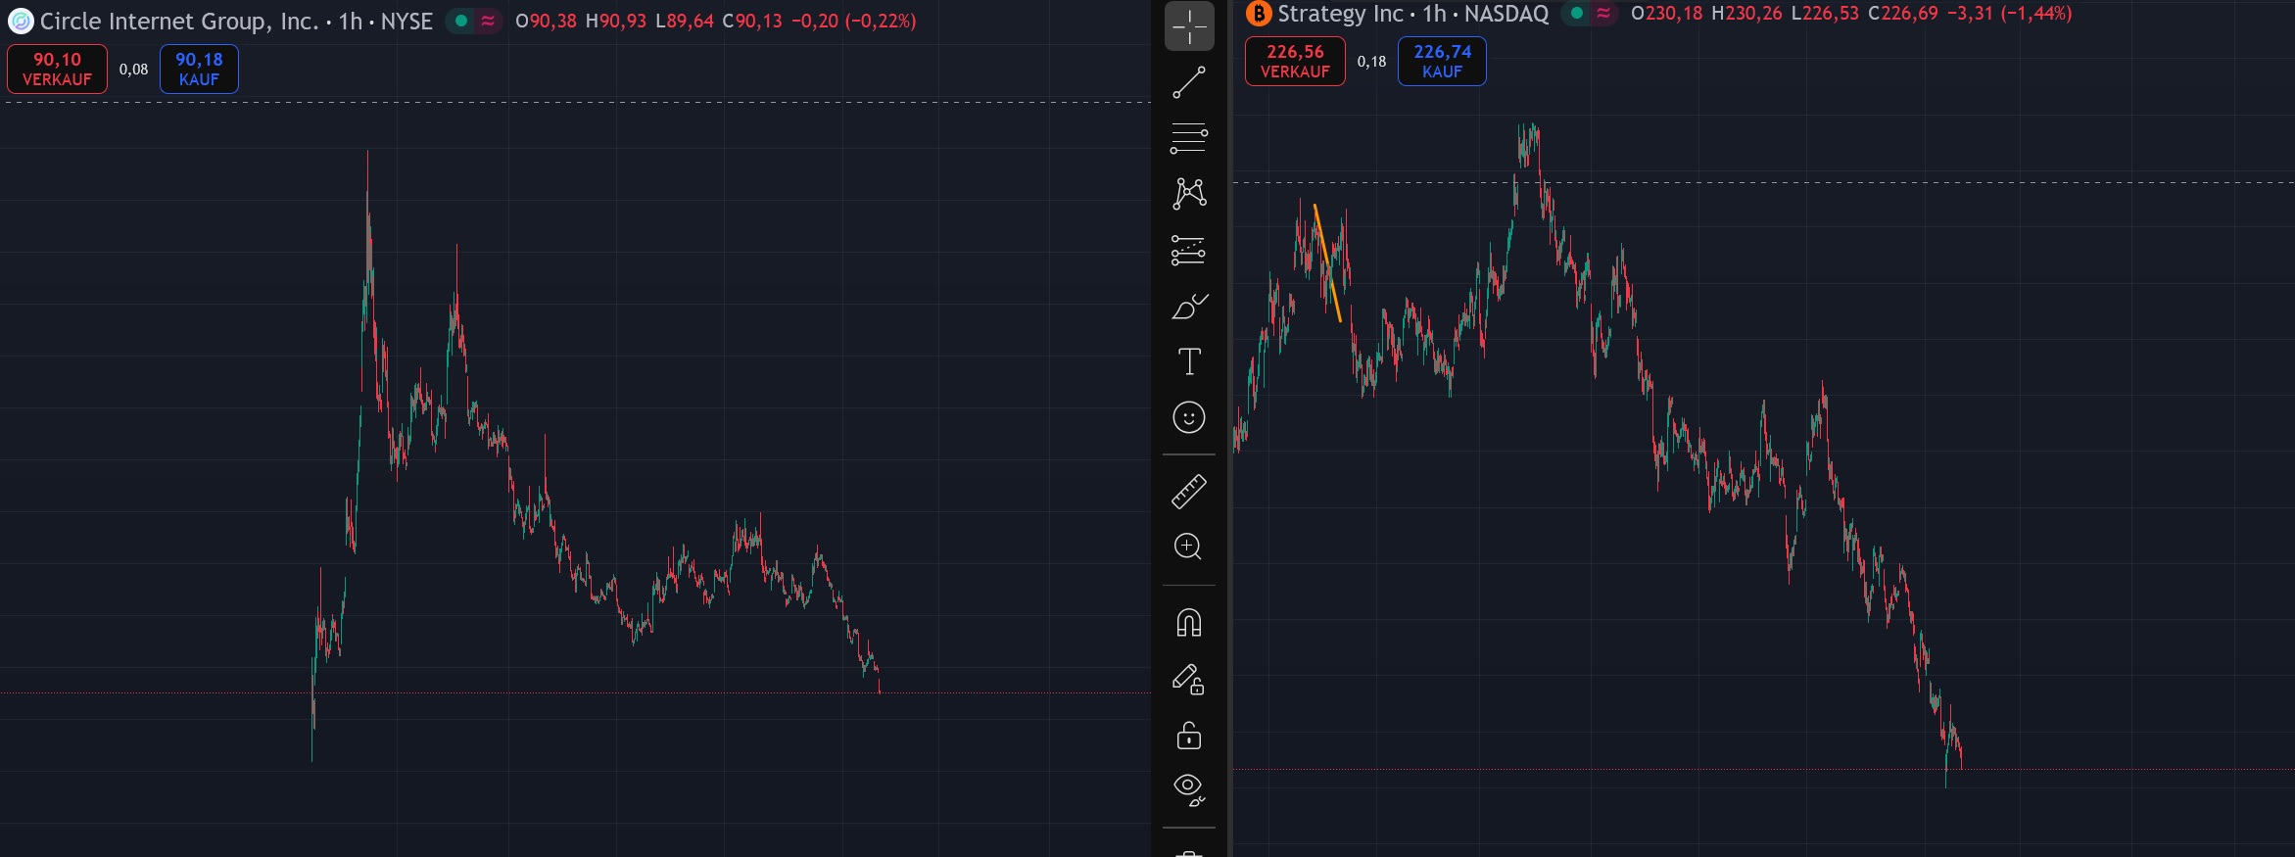
Task: Select the ruler measure tool
Action: coord(1189,492)
